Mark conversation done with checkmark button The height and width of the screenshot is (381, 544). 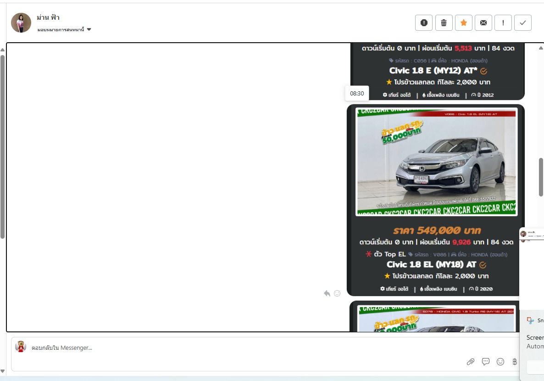point(523,23)
